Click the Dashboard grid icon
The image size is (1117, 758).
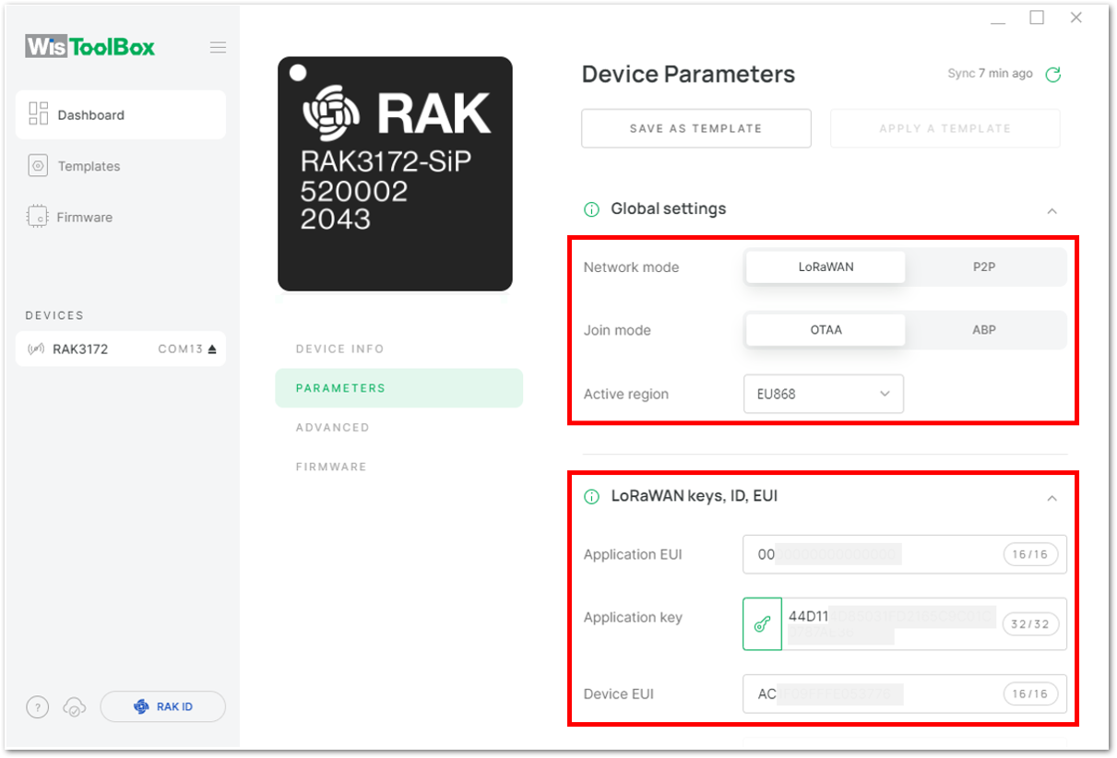click(38, 113)
